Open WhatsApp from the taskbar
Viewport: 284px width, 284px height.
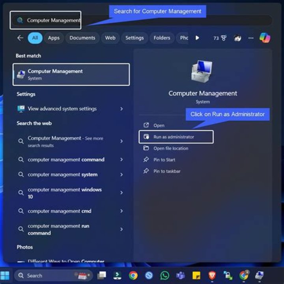(x=165, y=275)
